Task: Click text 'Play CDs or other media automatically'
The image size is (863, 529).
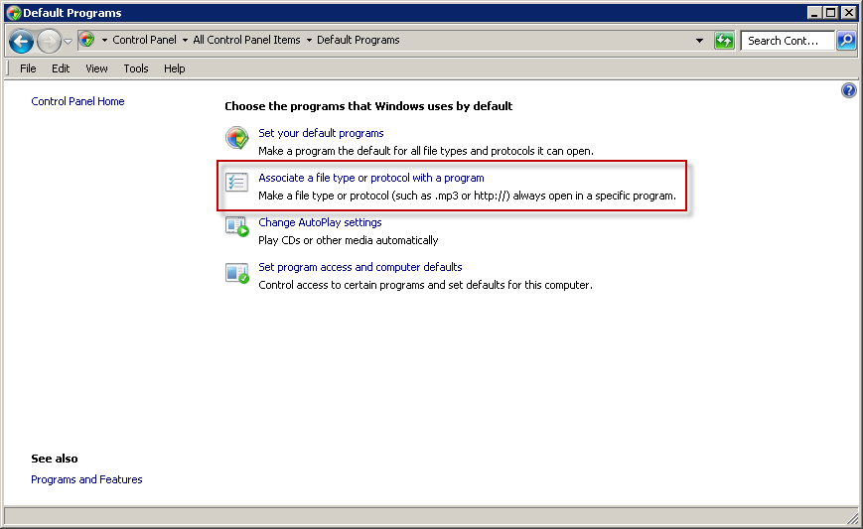Action: [x=349, y=240]
